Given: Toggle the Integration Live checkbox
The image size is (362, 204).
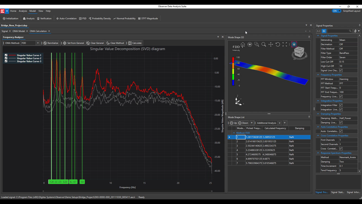Looking at the screenshot, I should point(341,109).
